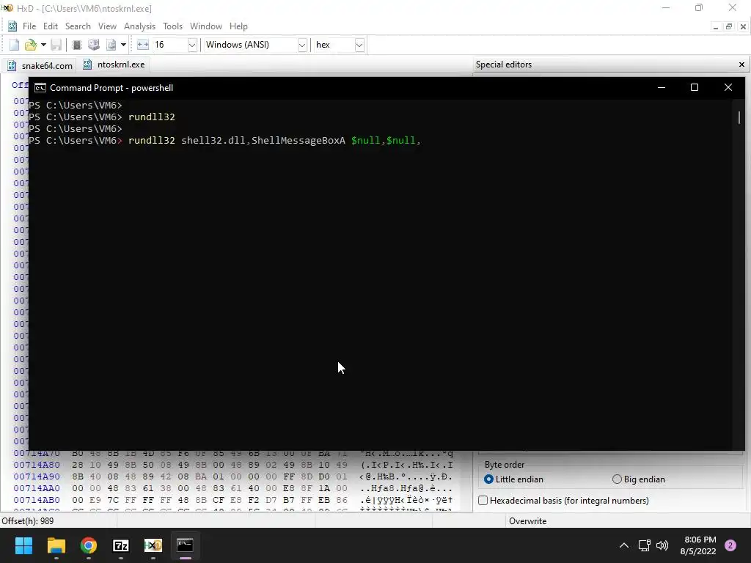The width and height of the screenshot is (751, 563).
Task: Click the Command Prompt window title icon
Action: coord(40,88)
